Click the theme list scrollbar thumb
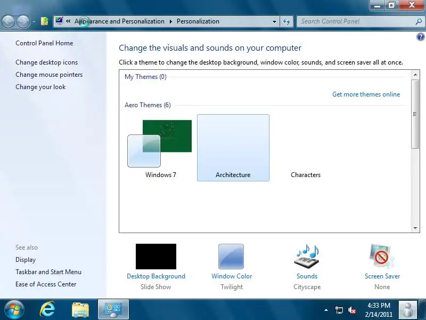Image resolution: width=426 pixels, height=320 pixels. pos(415,114)
